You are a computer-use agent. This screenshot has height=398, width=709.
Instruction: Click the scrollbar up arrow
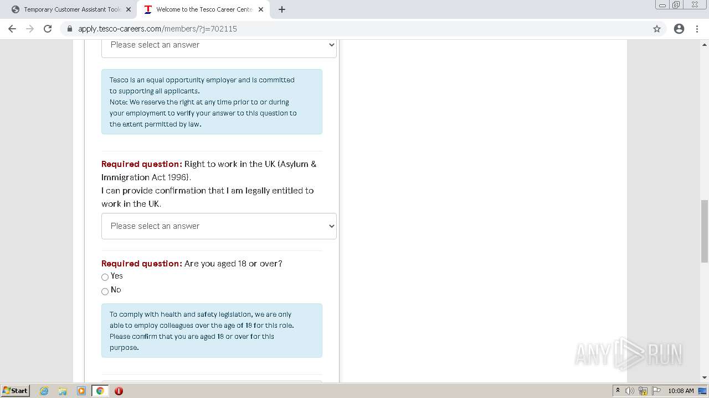pyautogui.click(x=705, y=44)
